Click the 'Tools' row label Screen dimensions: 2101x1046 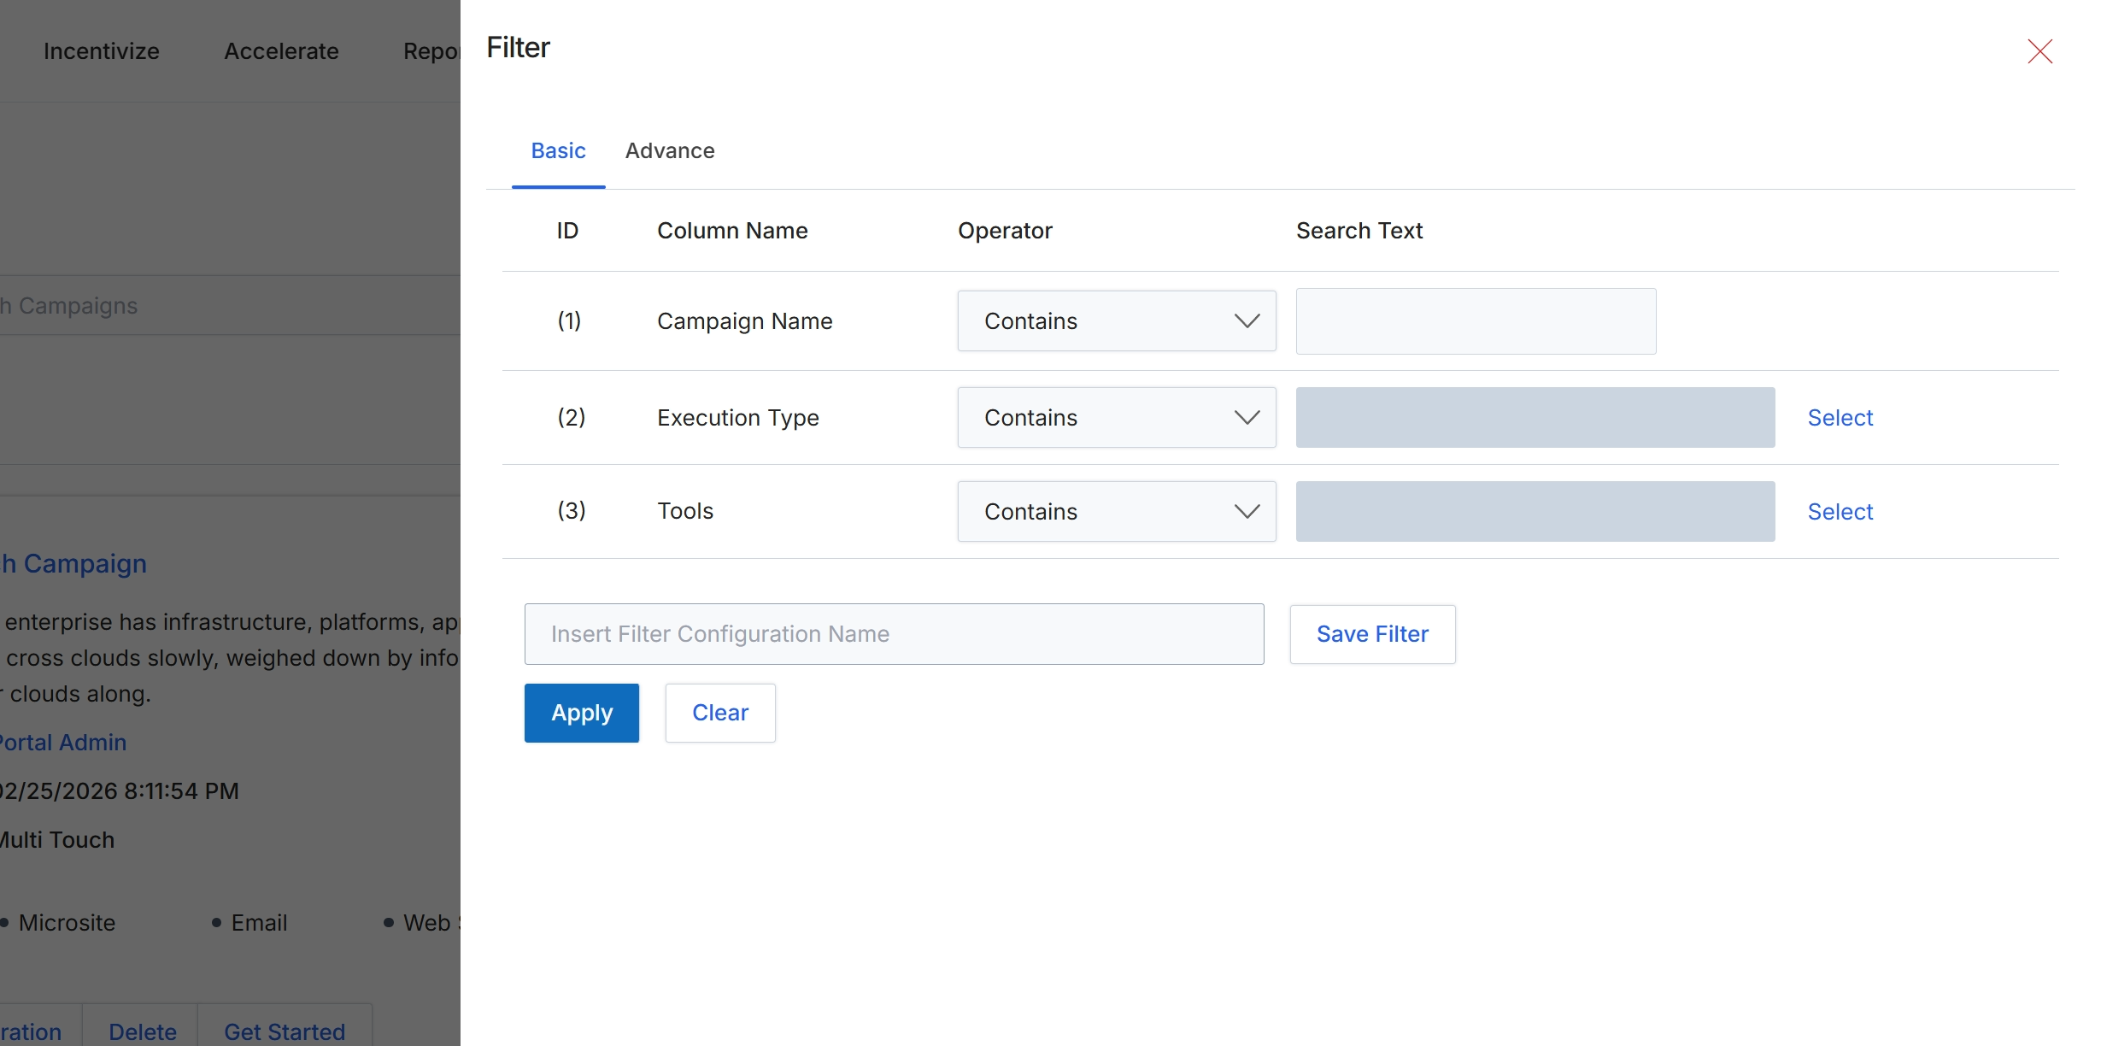(x=685, y=511)
